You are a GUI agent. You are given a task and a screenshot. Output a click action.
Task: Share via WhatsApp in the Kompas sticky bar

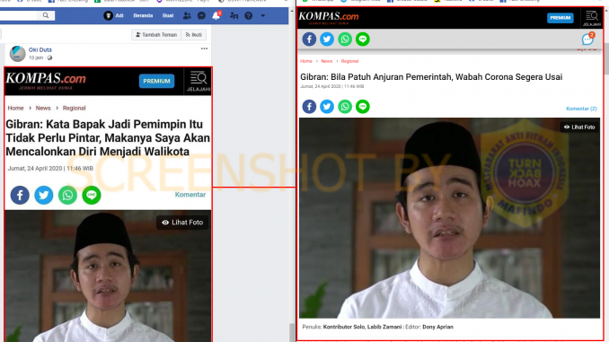point(345,39)
